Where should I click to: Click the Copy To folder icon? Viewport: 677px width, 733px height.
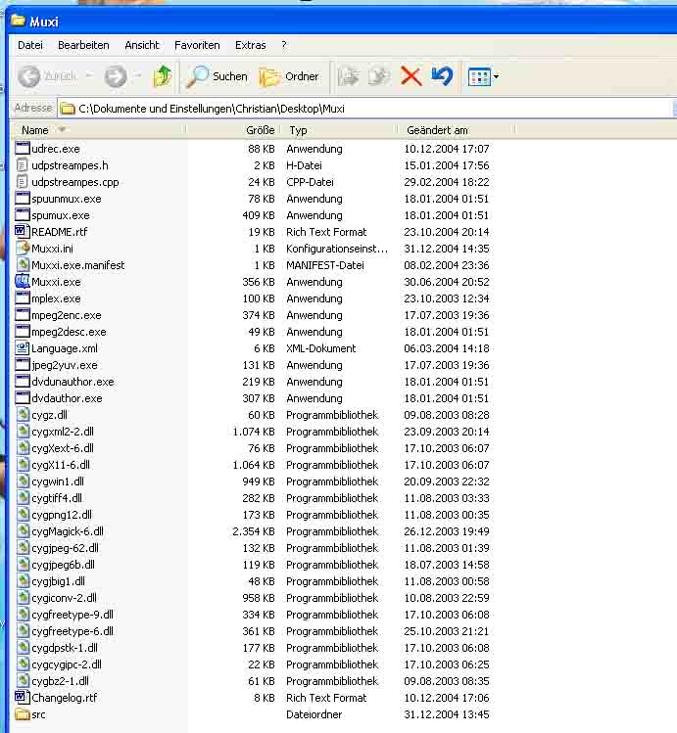tap(378, 76)
